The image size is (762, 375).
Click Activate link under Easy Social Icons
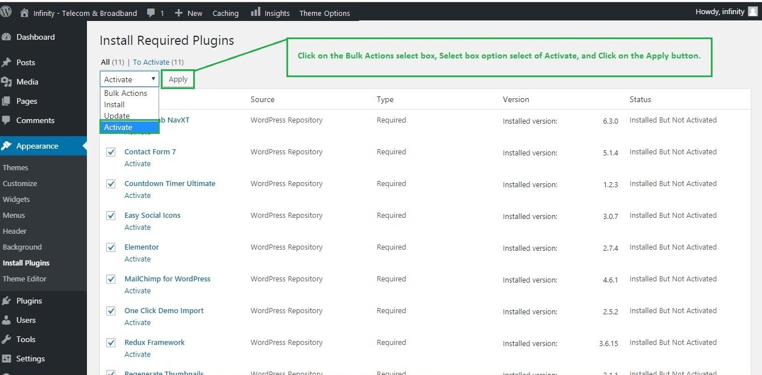pos(138,227)
